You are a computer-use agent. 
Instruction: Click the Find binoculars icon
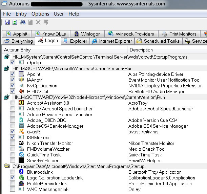(x=23, y=22)
